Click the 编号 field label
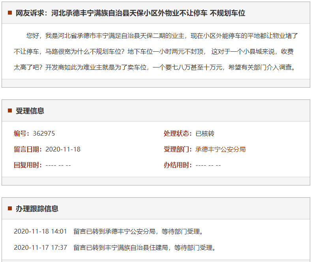Screen dimensions: 311x262 (22, 133)
